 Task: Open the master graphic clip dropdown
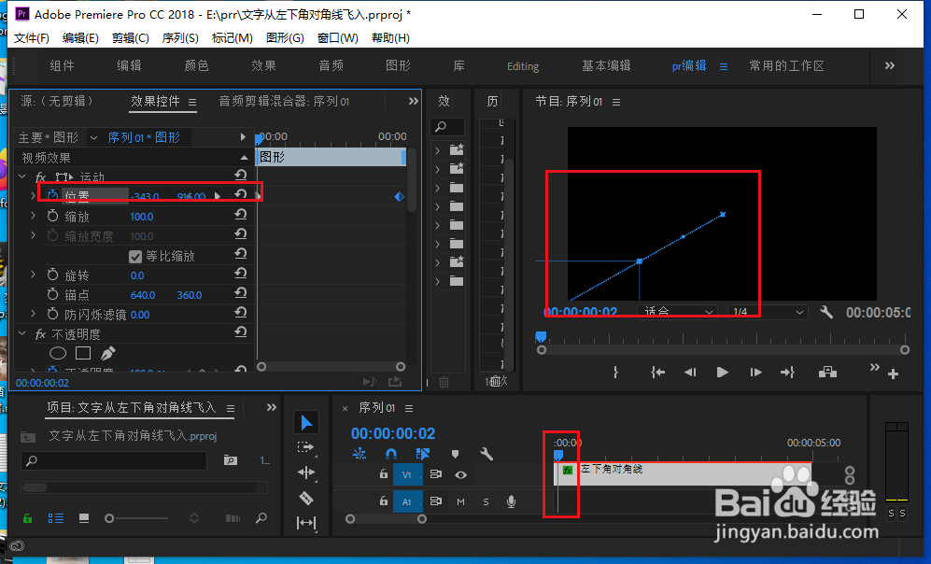coord(93,138)
